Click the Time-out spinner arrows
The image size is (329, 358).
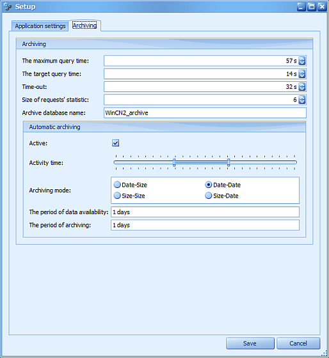[301, 87]
